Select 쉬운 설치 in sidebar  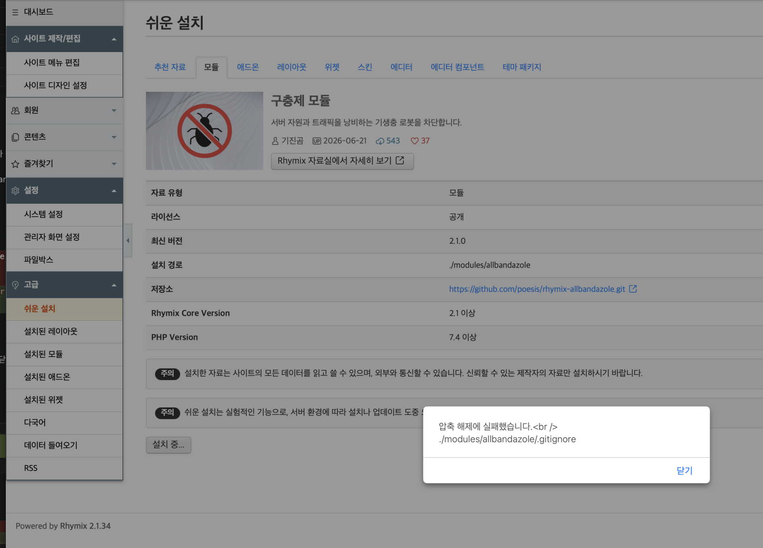(64, 309)
